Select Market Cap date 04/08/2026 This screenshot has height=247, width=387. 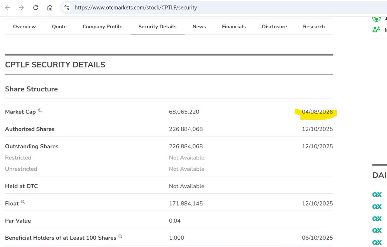click(x=317, y=112)
